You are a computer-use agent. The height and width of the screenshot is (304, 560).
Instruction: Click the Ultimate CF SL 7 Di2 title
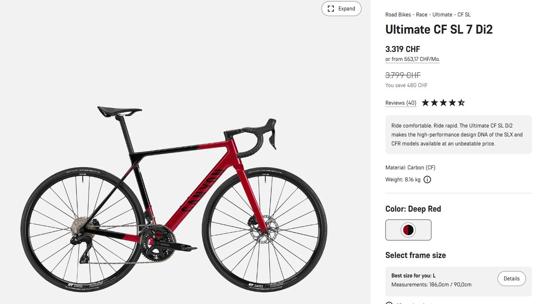pyautogui.click(x=439, y=30)
